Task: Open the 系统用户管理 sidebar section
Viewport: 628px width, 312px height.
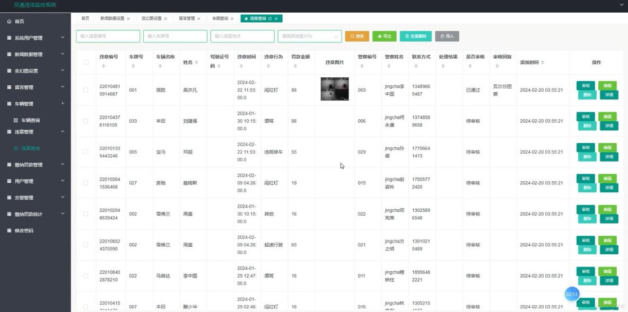Action: (x=34, y=38)
